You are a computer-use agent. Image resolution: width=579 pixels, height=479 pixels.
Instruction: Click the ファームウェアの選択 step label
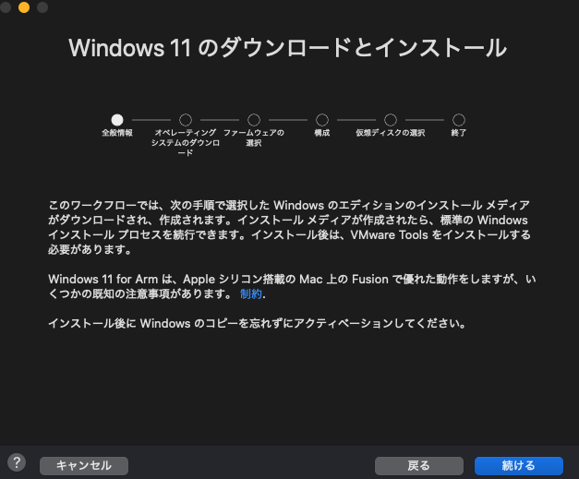point(254,138)
